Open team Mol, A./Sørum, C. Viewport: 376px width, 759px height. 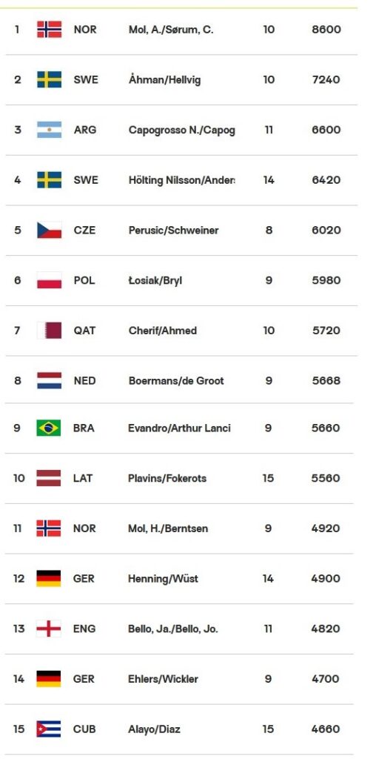[x=170, y=30]
